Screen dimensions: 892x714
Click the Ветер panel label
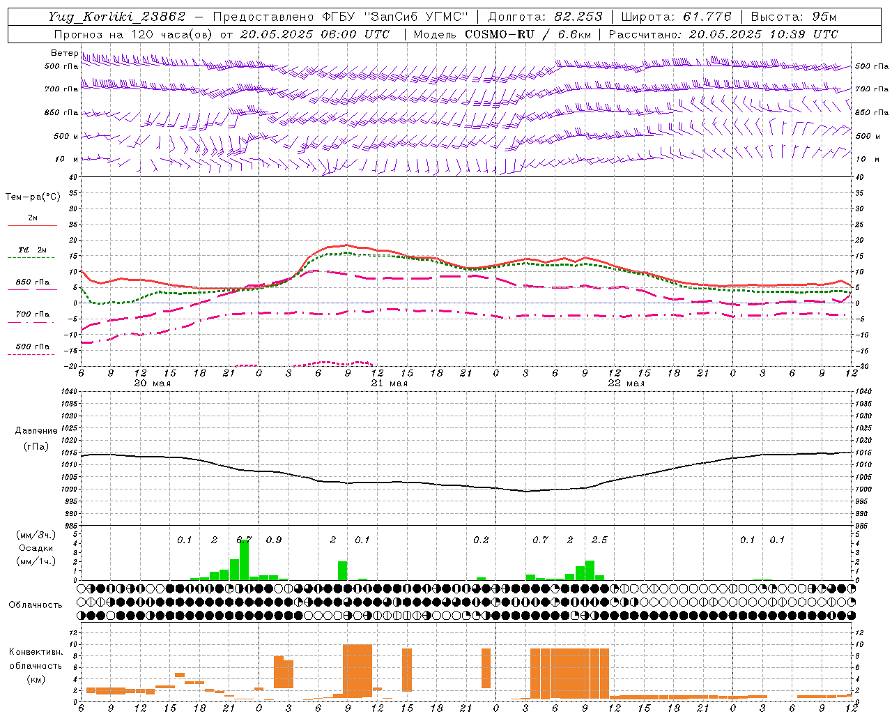[x=64, y=53]
